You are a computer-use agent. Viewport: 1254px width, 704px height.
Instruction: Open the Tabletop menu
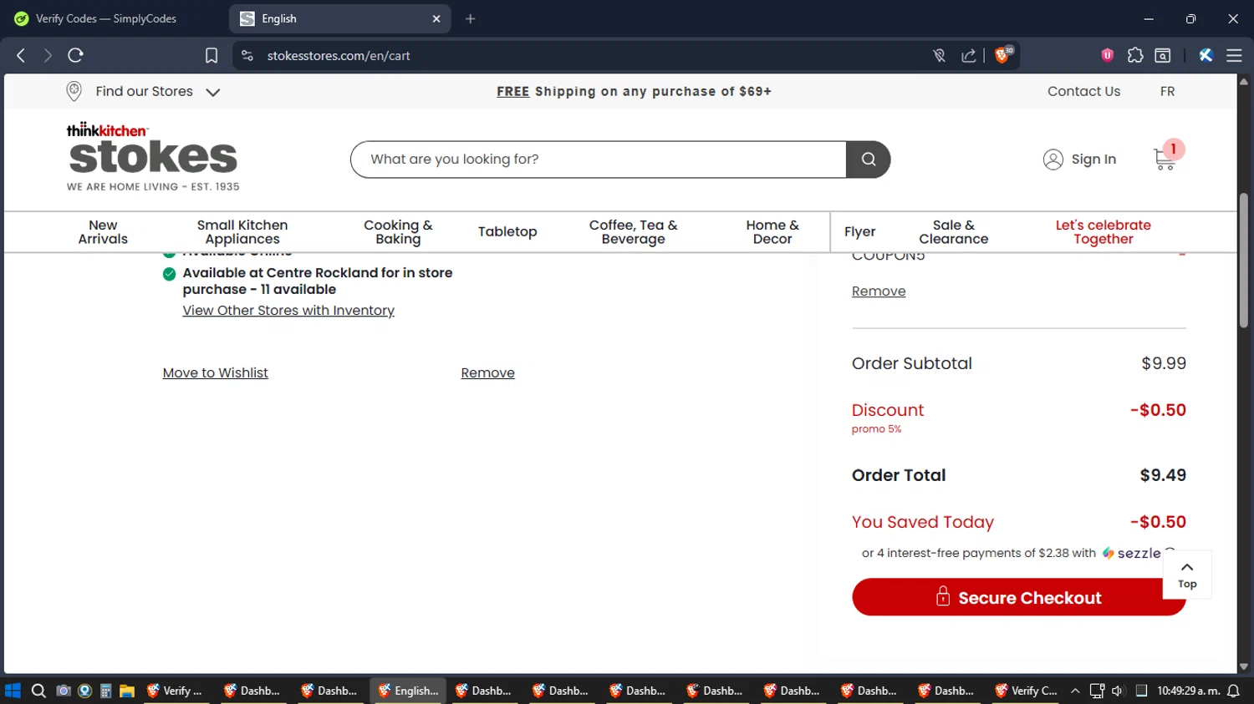507,232
